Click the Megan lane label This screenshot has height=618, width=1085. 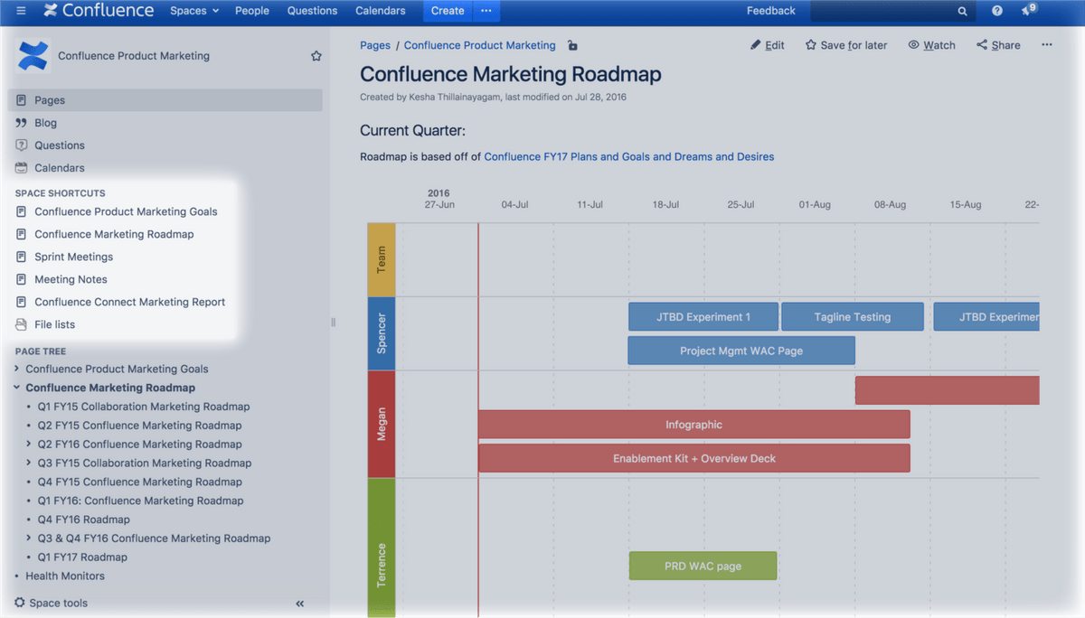click(382, 425)
